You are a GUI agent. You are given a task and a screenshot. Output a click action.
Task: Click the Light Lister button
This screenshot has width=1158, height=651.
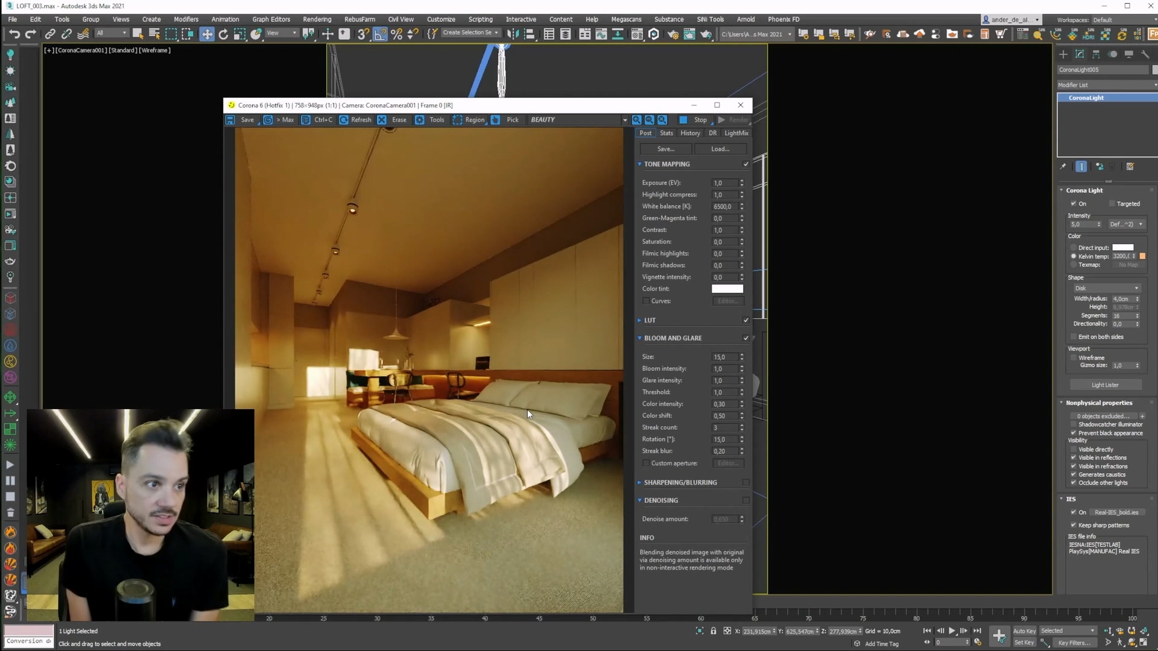[1105, 385]
